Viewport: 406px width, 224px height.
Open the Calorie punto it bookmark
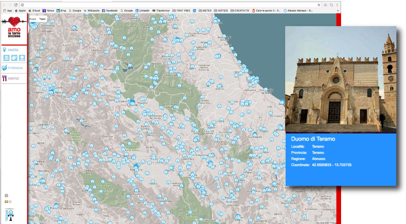(267, 10)
